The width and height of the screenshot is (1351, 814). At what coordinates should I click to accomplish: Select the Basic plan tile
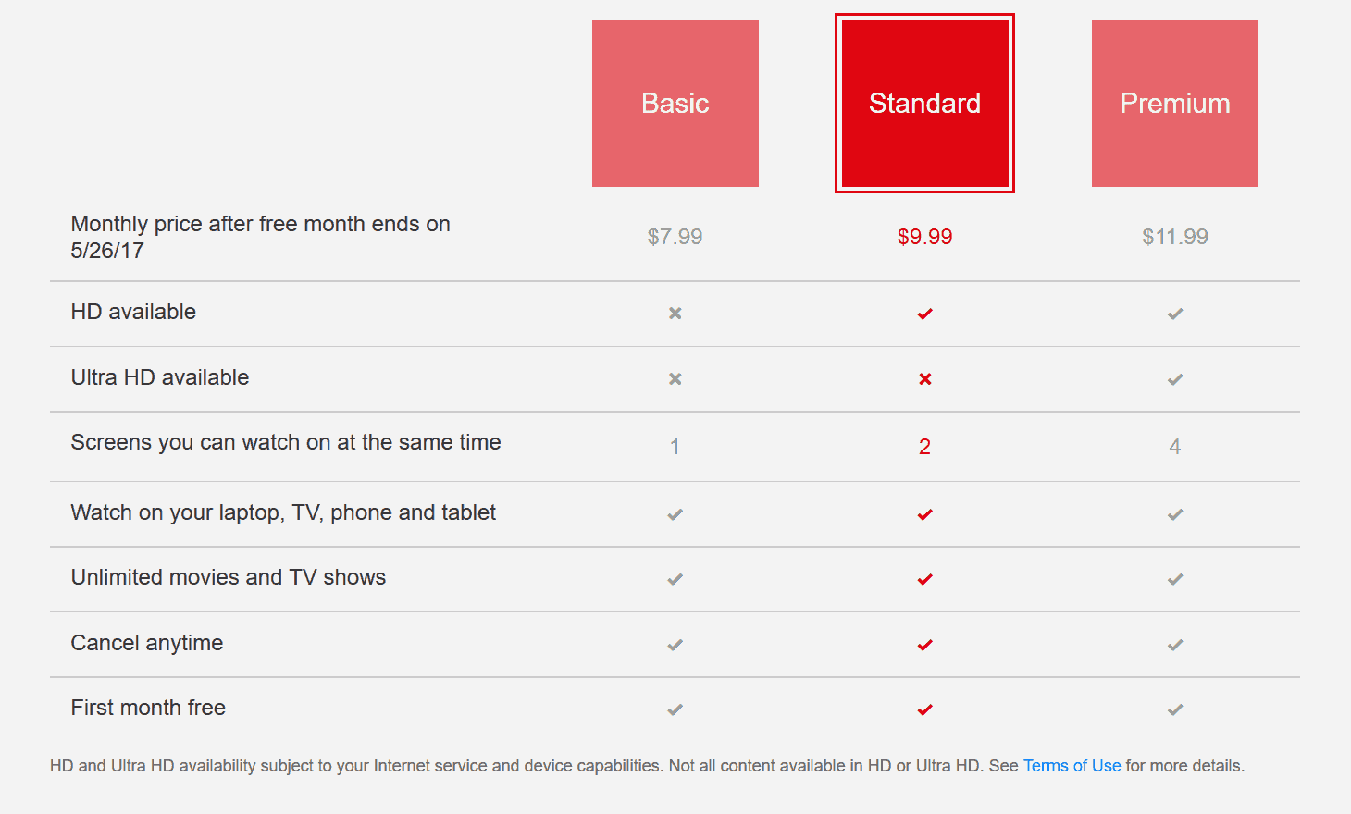[675, 104]
